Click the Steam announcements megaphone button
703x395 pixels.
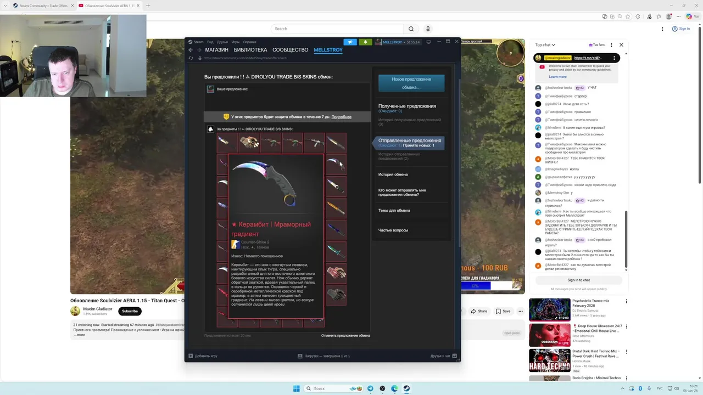(350, 42)
